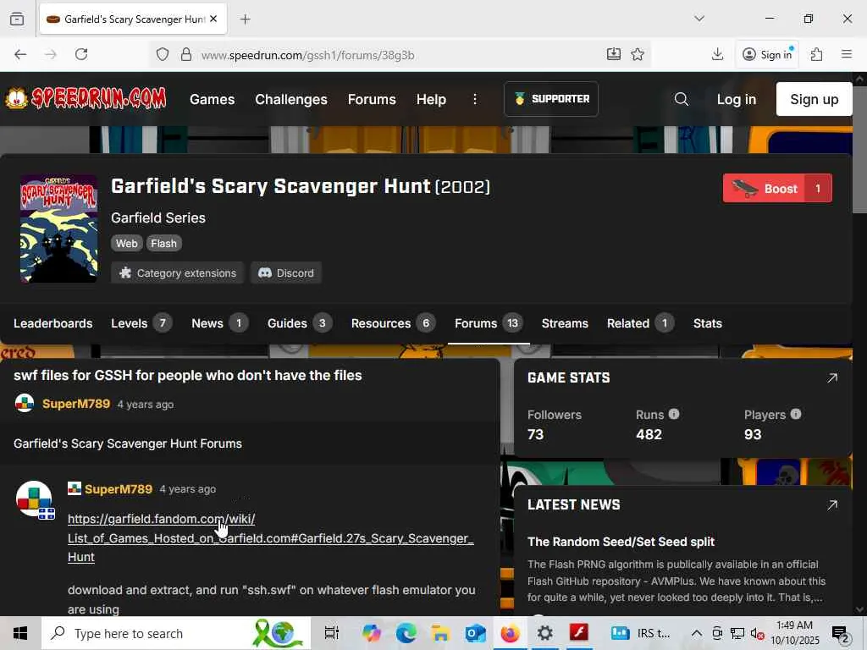Open the Forums item in top navigation
The image size is (867, 650).
372,100
